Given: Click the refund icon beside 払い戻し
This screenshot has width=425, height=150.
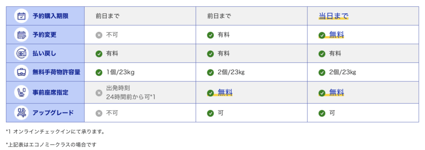Looking at the screenshot, I should click(x=22, y=54).
